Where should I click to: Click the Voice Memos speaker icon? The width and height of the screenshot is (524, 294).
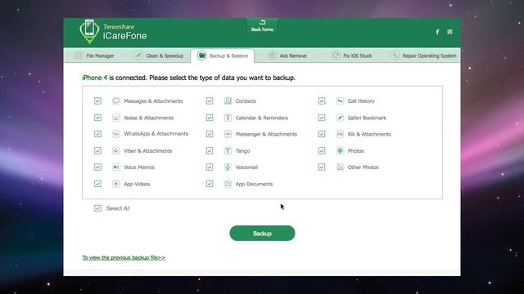click(x=116, y=167)
